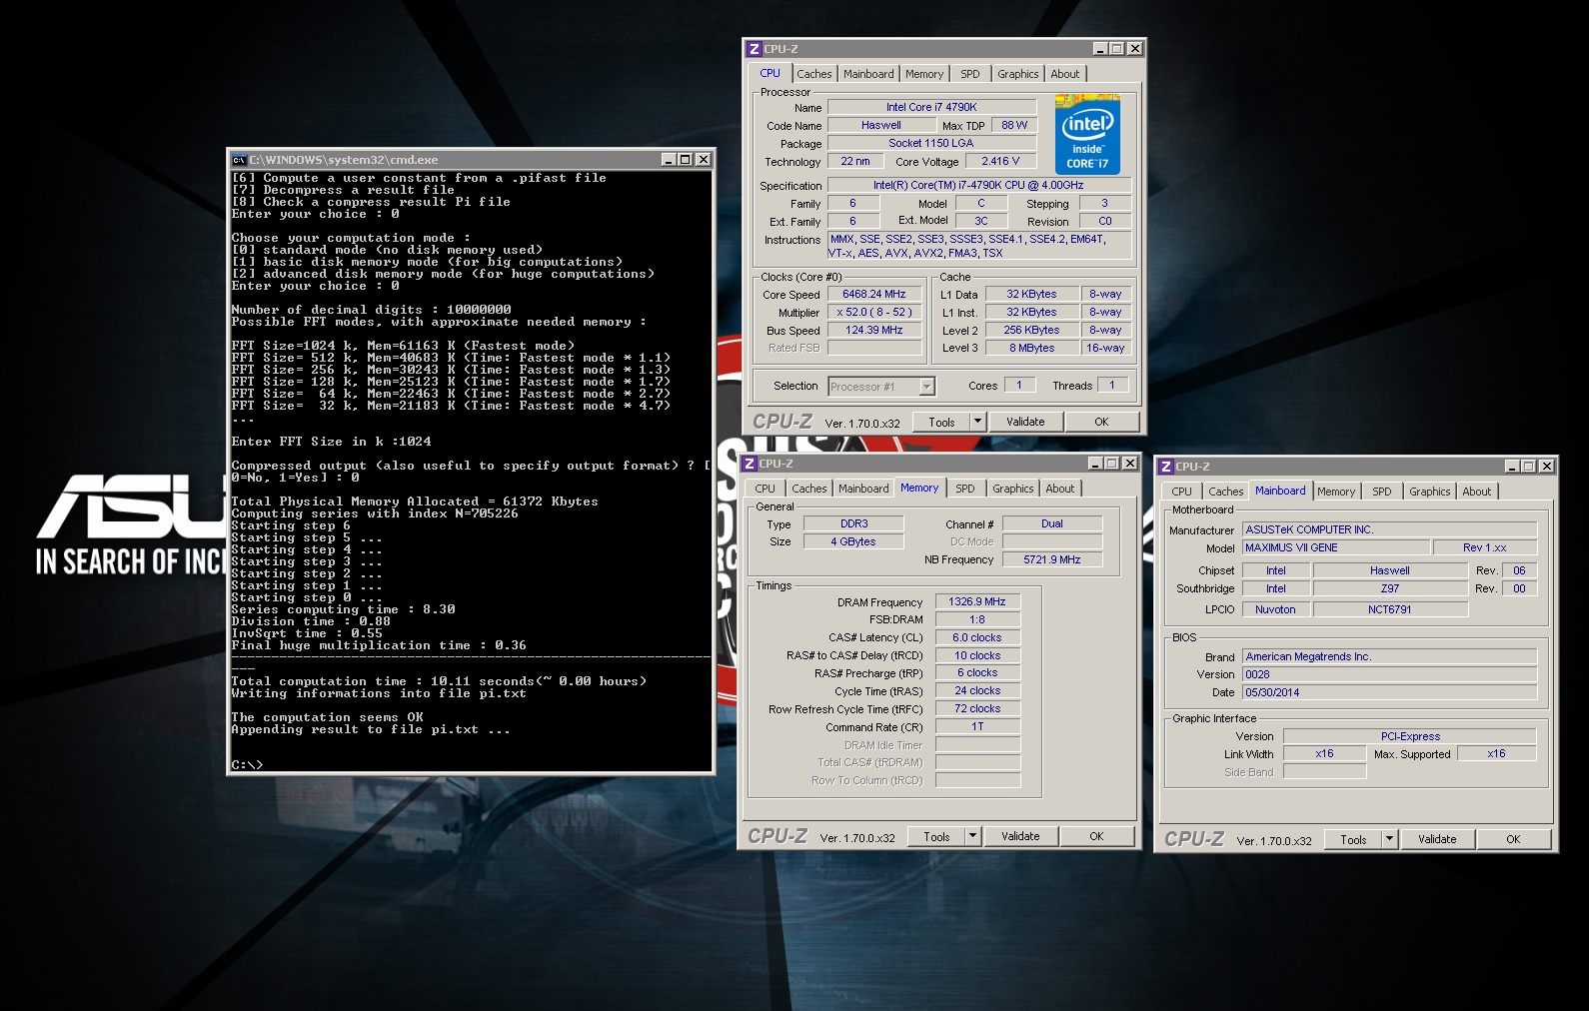Click the motherboard Model field MAXIMUS VII GENE
The width and height of the screenshot is (1589, 1011).
(x=1336, y=547)
